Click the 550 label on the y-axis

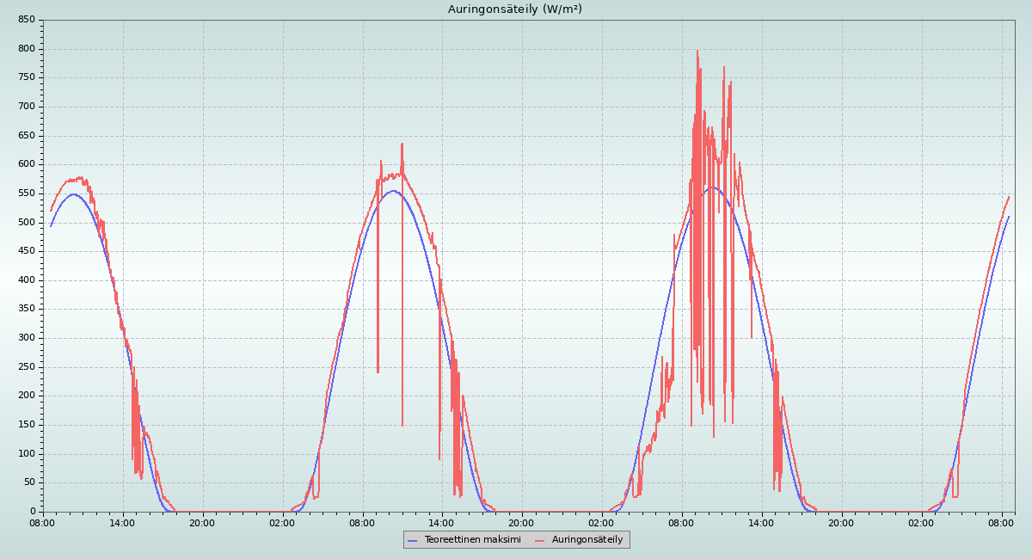click(27, 193)
